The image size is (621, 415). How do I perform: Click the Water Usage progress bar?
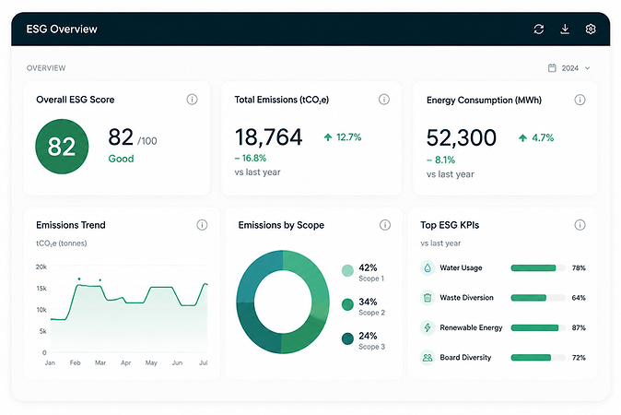pyautogui.click(x=538, y=268)
